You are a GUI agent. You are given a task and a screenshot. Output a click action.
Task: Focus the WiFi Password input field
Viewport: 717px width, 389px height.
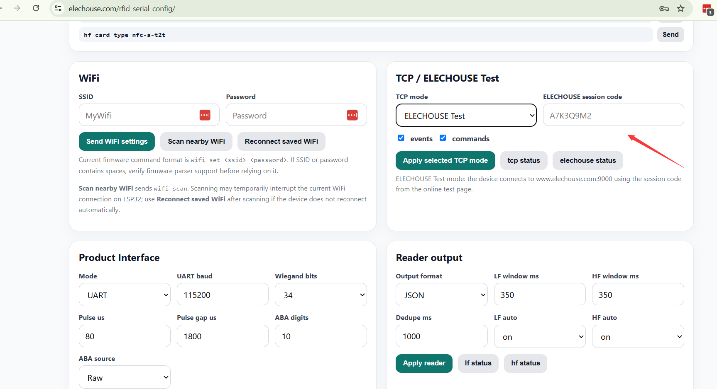296,115
